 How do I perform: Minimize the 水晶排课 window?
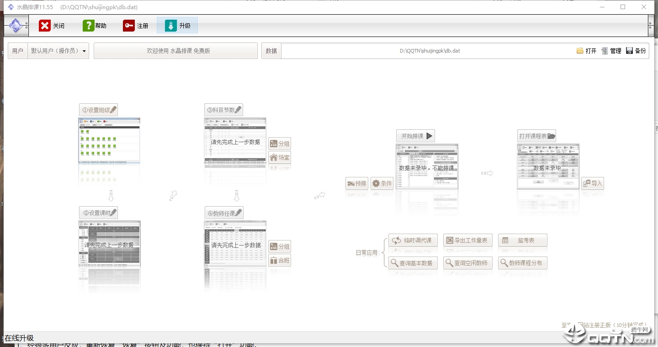(602, 7)
